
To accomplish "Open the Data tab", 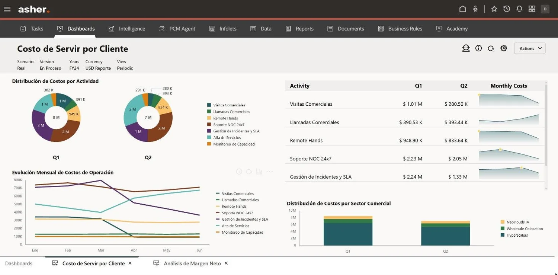I will pyautogui.click(x=261, y=29).
